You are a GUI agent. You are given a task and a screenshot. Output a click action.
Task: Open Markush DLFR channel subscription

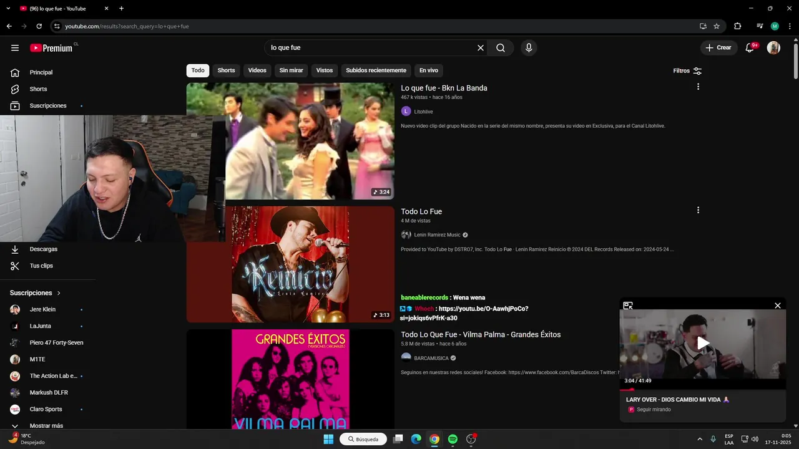coord(48,393)
